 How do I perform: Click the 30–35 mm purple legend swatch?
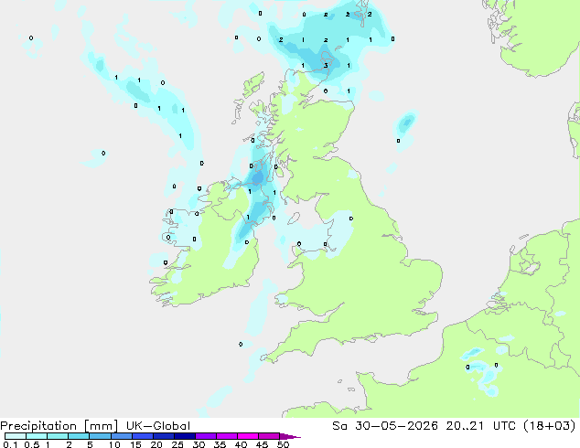pos(205,436)
